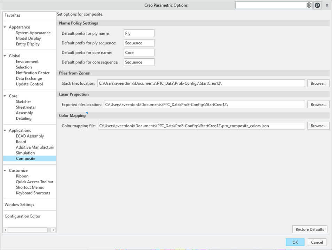Go to Selection options
The image size is (332, 250).
pos(24,67)
